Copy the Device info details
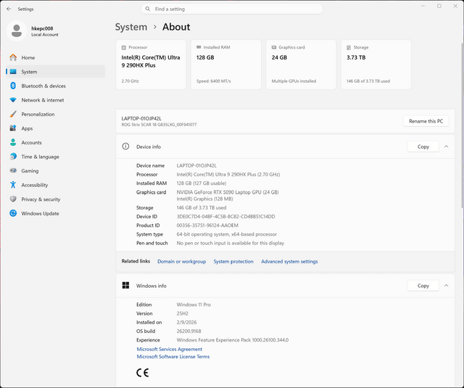Screen dimensions: 464x388 tap(423, 146)
